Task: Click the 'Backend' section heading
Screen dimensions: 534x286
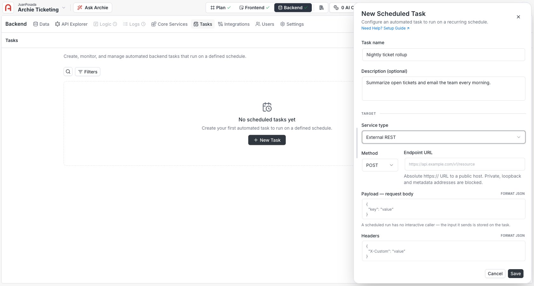Action: [x=16, y=24]
